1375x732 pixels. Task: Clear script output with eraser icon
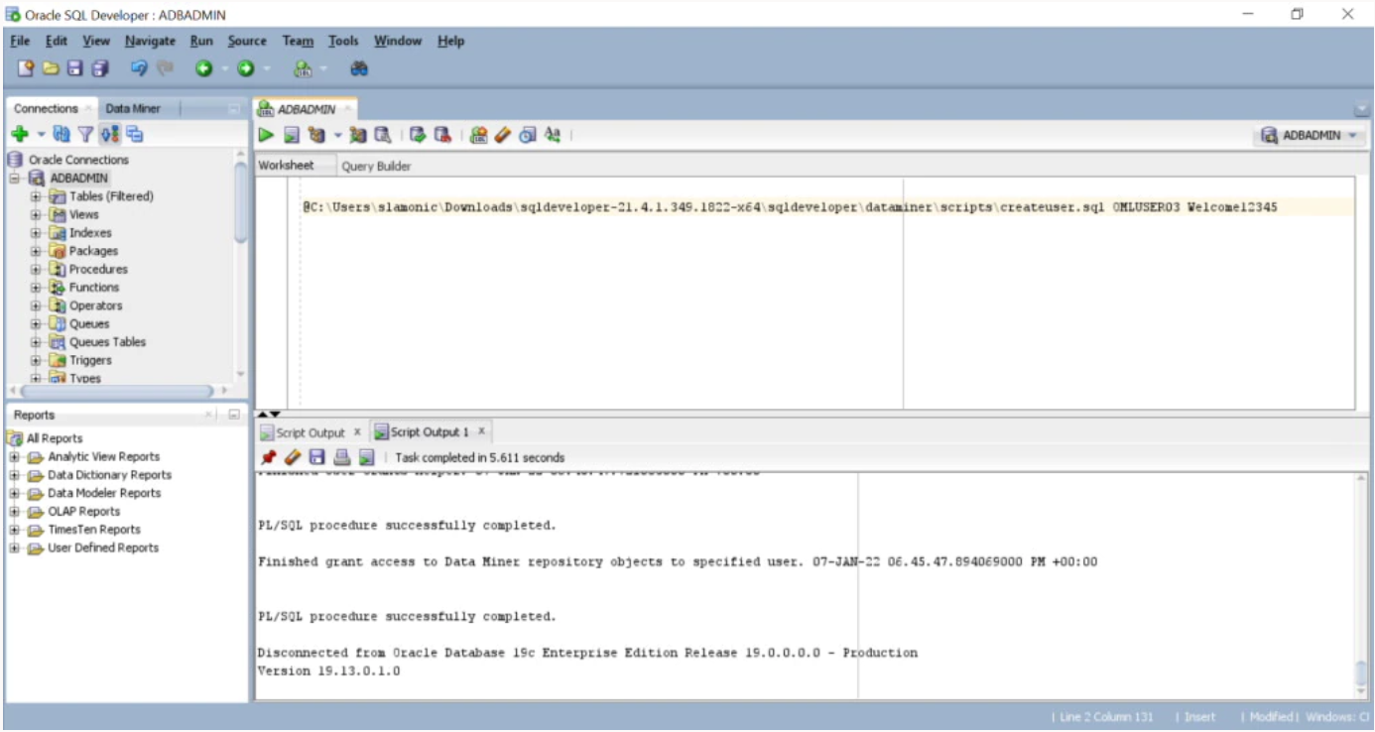click(293, 457)
